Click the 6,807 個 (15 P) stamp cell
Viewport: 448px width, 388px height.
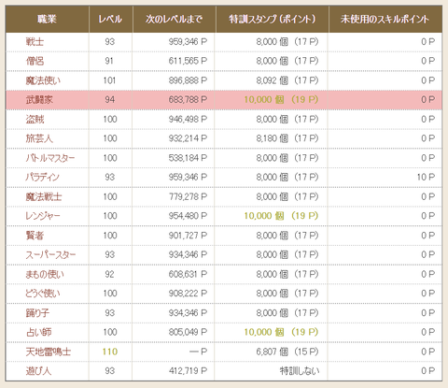click(287, 352)
